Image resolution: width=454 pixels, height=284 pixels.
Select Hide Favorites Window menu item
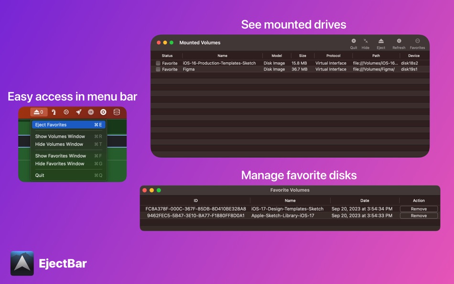click(x=69, y=164)
